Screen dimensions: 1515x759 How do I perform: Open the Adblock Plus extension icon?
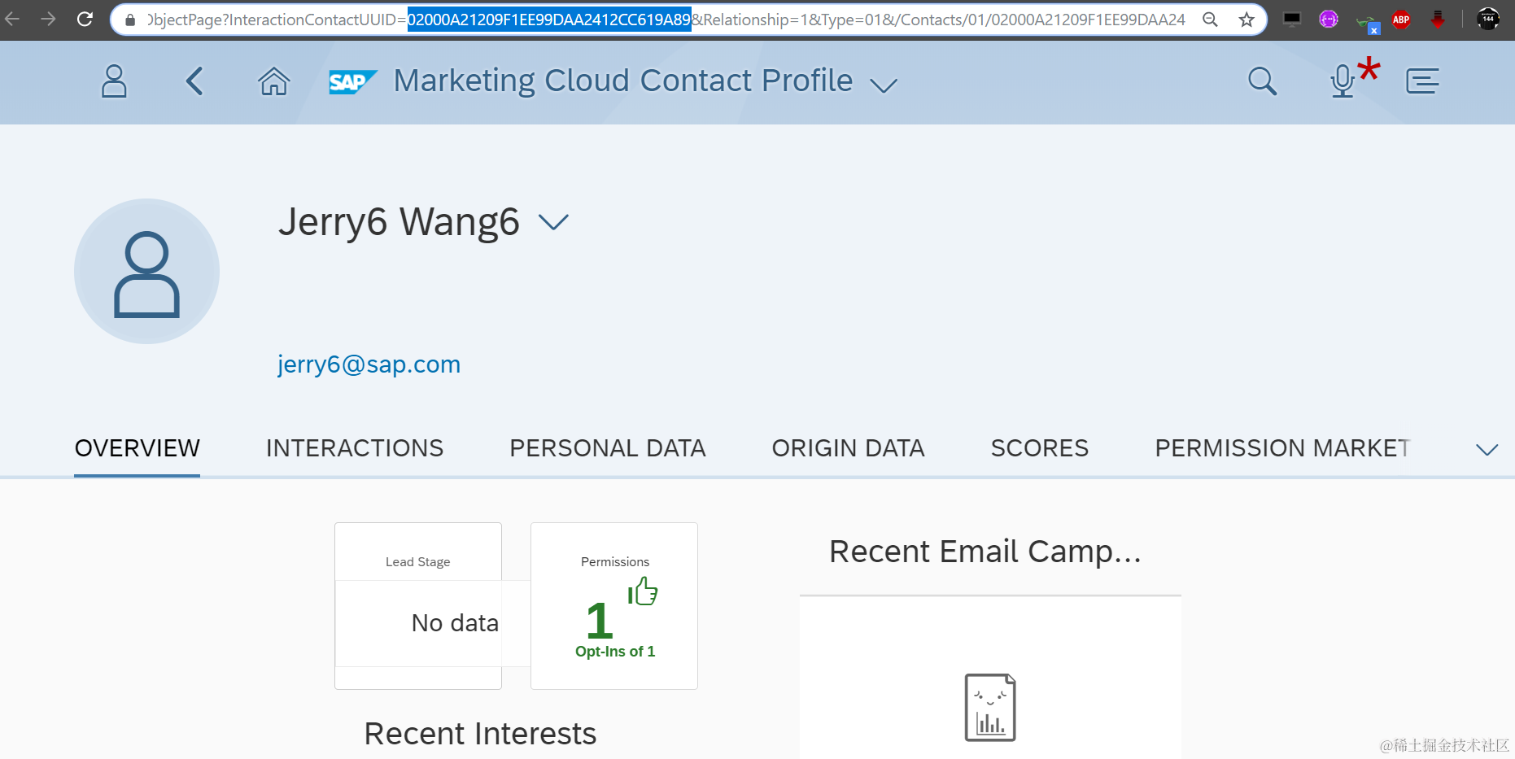(x=1401, y=20)
